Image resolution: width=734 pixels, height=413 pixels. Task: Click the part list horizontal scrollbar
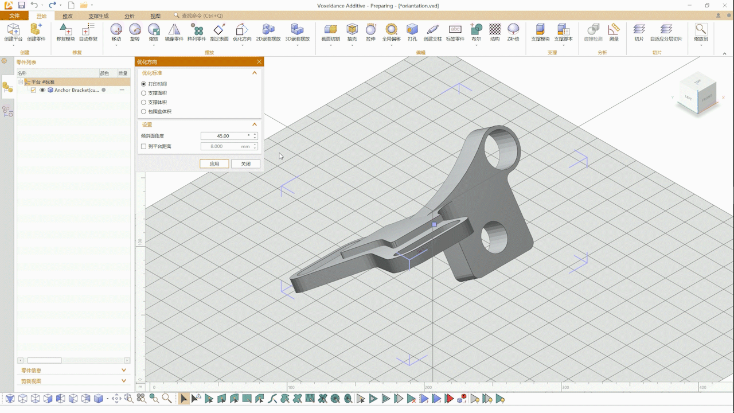click(x=44, y=360)
